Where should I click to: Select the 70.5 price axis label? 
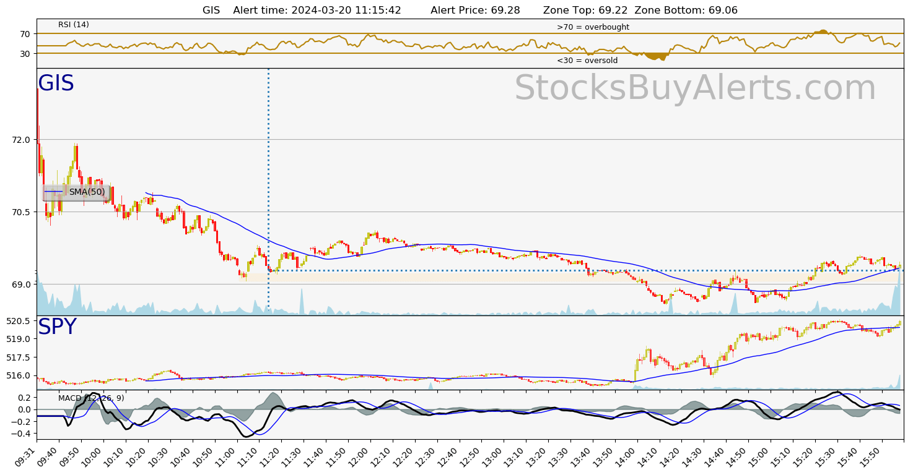tap(22, 212)
